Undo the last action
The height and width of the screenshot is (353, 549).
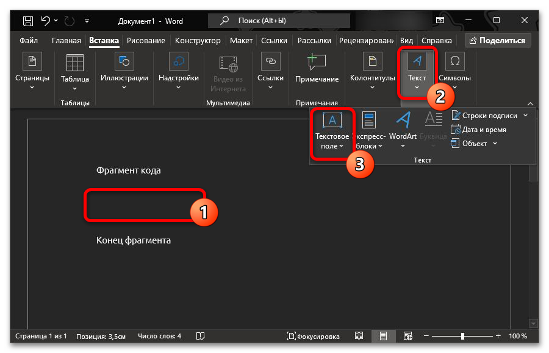coord(46,21)
